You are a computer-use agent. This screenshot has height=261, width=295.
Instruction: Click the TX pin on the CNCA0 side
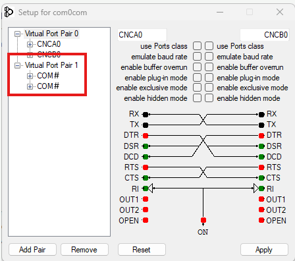(x=146, y=125)
